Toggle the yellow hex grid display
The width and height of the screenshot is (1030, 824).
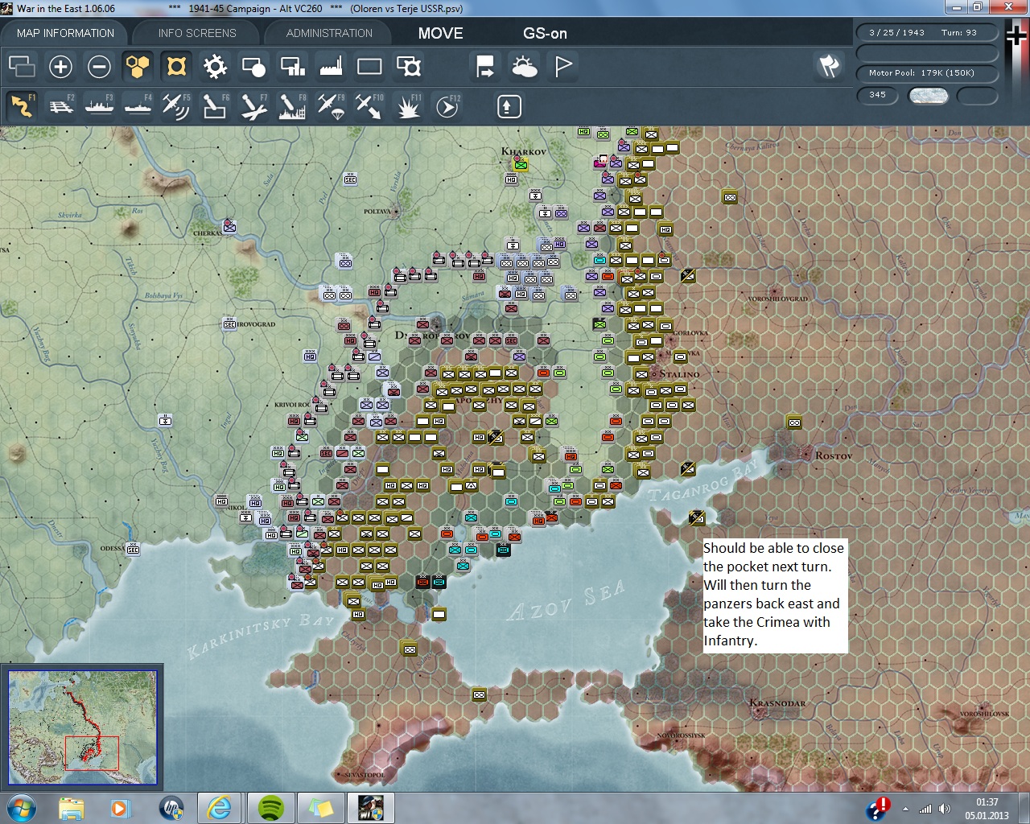pyautogui.click(x=138, y=67)
